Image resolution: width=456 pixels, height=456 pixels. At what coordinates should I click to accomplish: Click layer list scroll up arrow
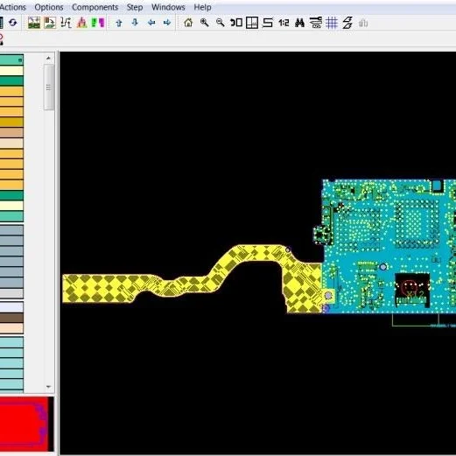tap(48, 58)
